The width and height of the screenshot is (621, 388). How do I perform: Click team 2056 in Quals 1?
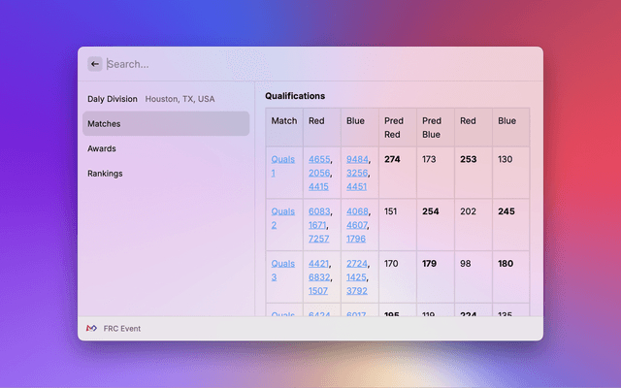(x=318, y=173)
